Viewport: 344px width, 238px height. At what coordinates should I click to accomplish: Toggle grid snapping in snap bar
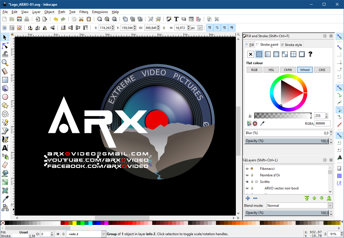pos(339,176)
